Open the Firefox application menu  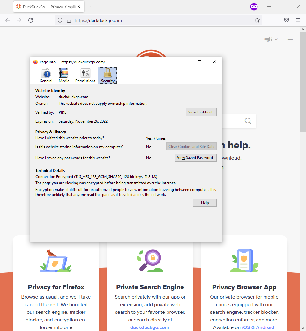tap(298, 20)
